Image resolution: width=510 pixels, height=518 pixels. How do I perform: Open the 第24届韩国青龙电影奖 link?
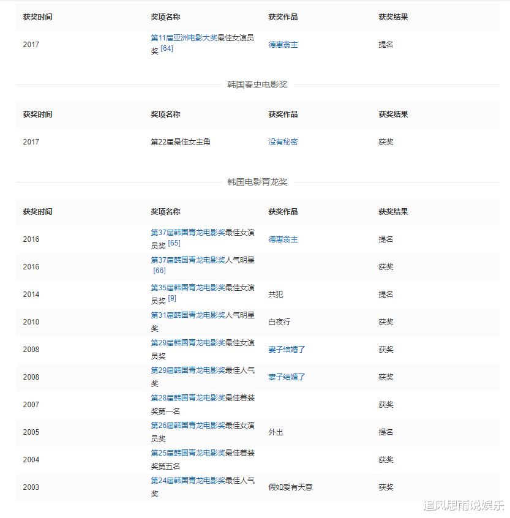click(188, 481)
